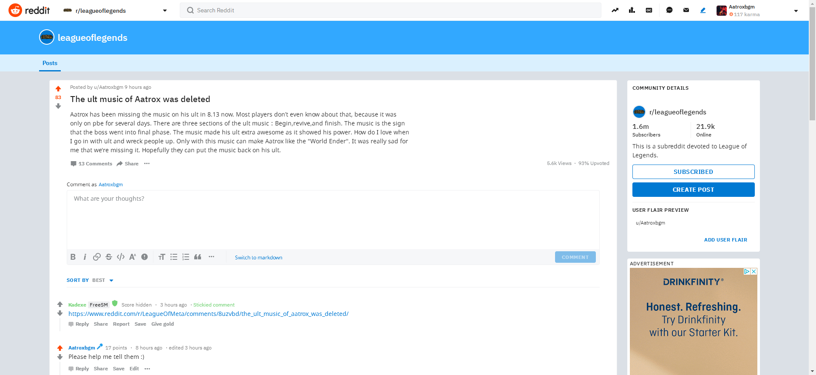Open more options on Aatroxbgm's comment
This screenshot has height=375, width=816.
(x=147, y=369)
